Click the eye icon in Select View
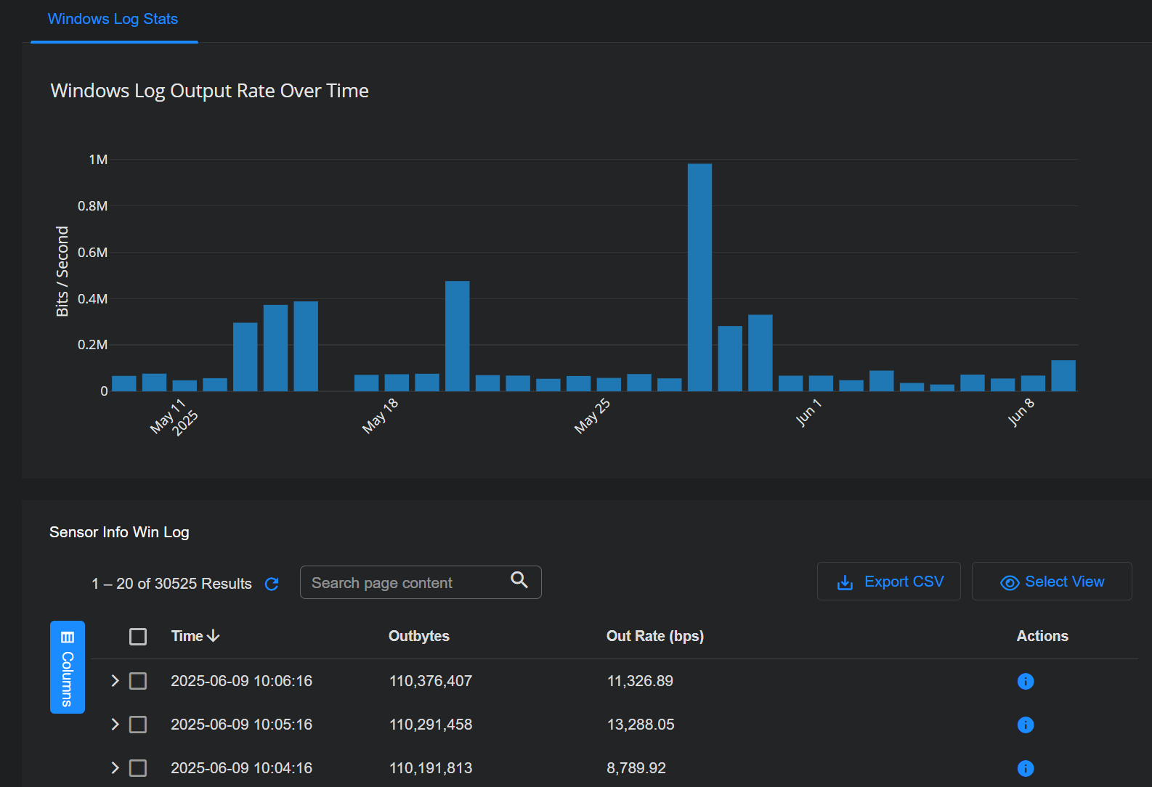 pos(1009,582)
